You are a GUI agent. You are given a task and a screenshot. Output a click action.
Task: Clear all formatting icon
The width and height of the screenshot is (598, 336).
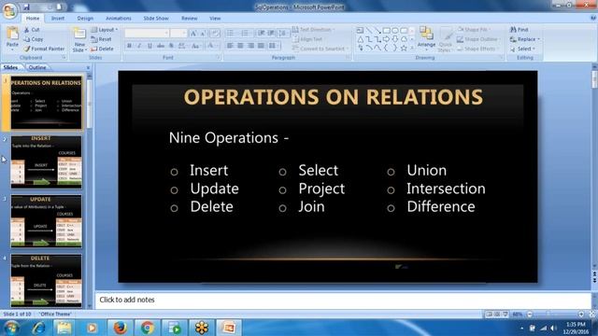pos(215,34)
